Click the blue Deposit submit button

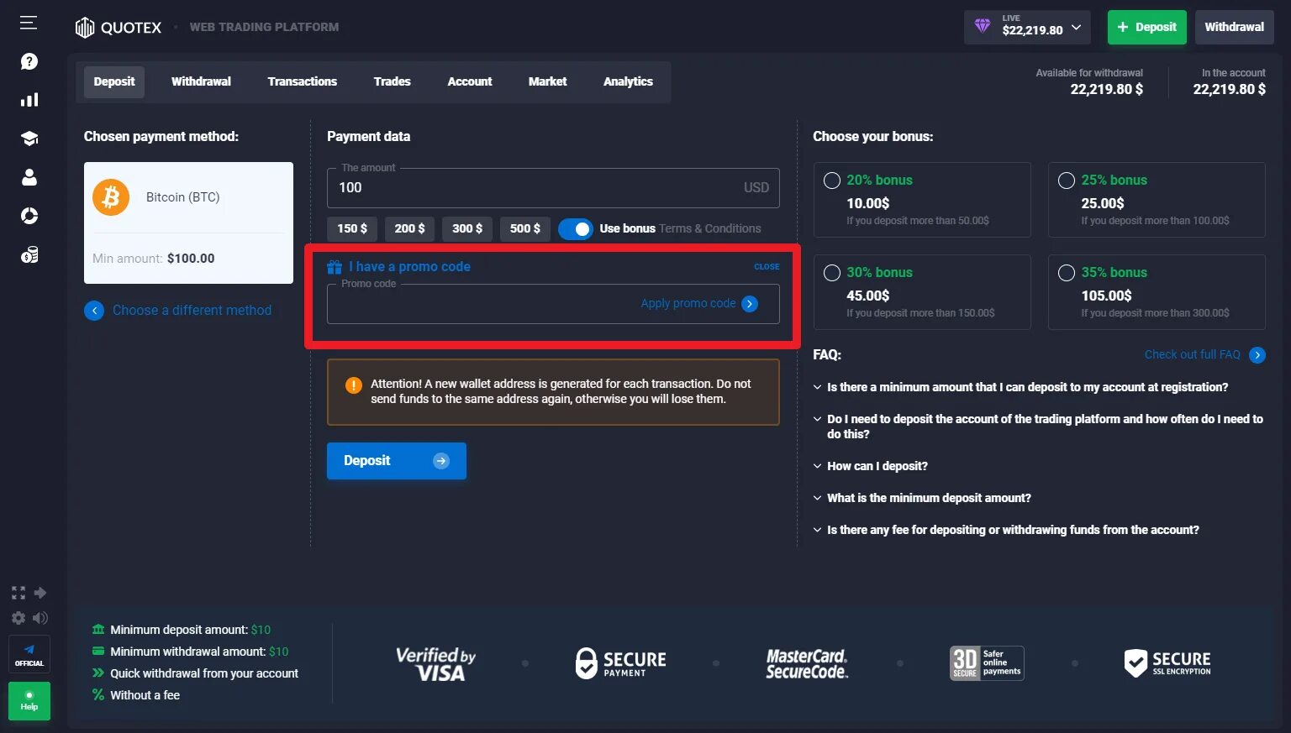pyautogui.click(x=397, y=461)
